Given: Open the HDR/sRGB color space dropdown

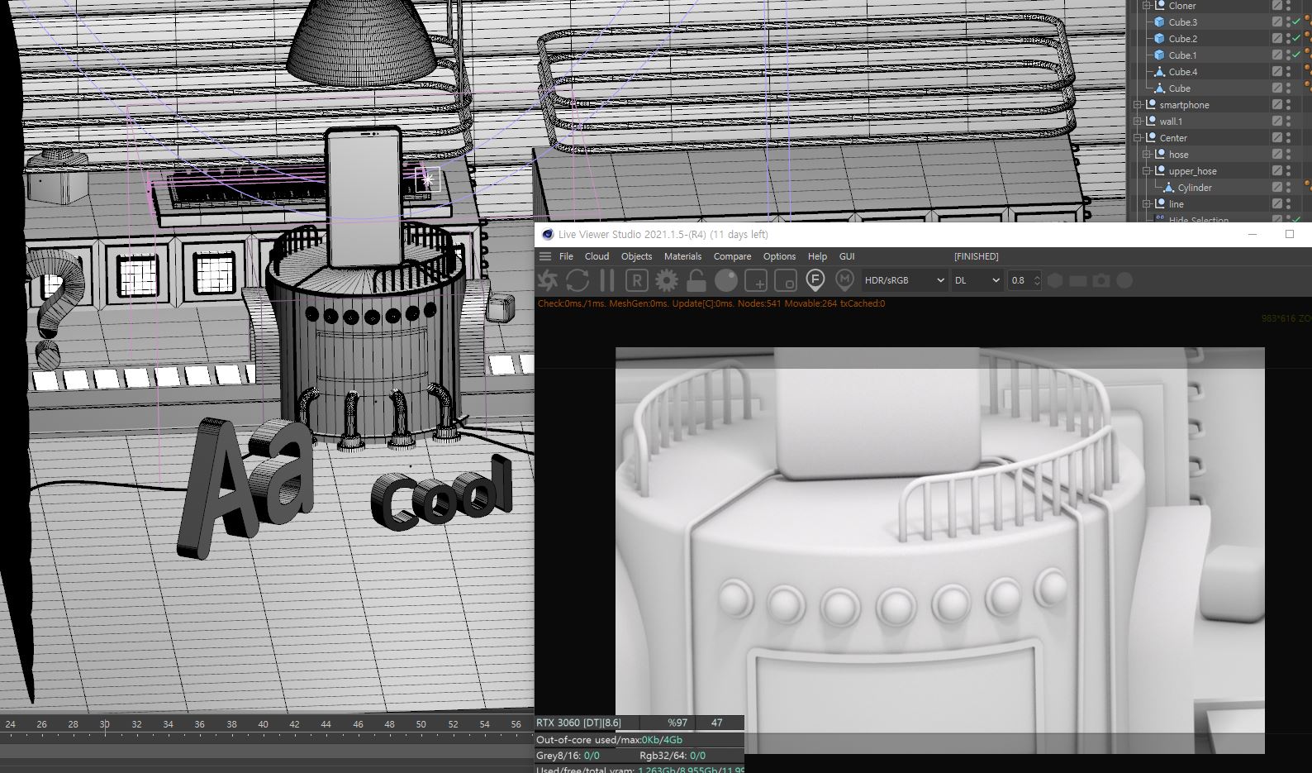Looking at the screenshot, I should [904, 280].
